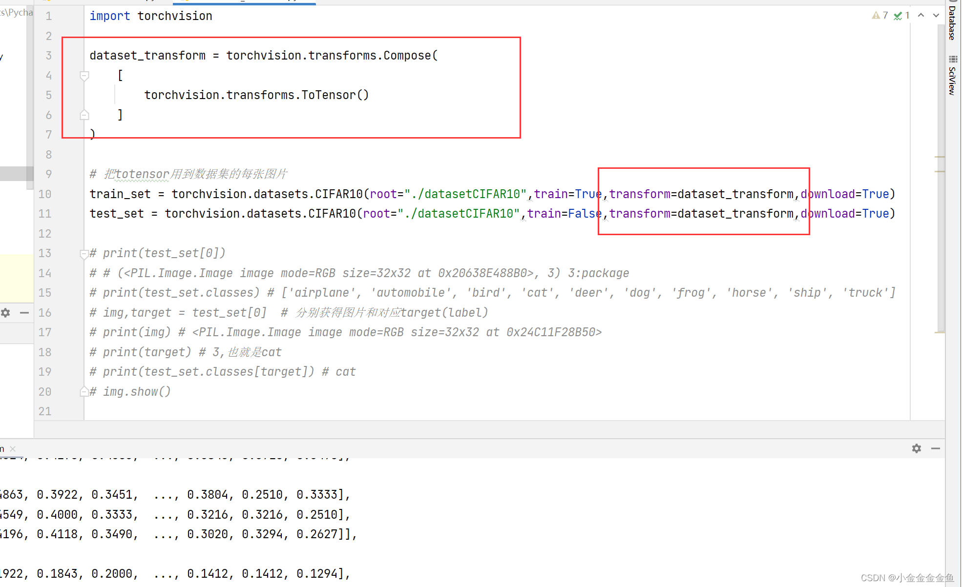This screenshot has width=962, height=587.
Task: Click line number 10 in gutter
Action: pos(44,194)
